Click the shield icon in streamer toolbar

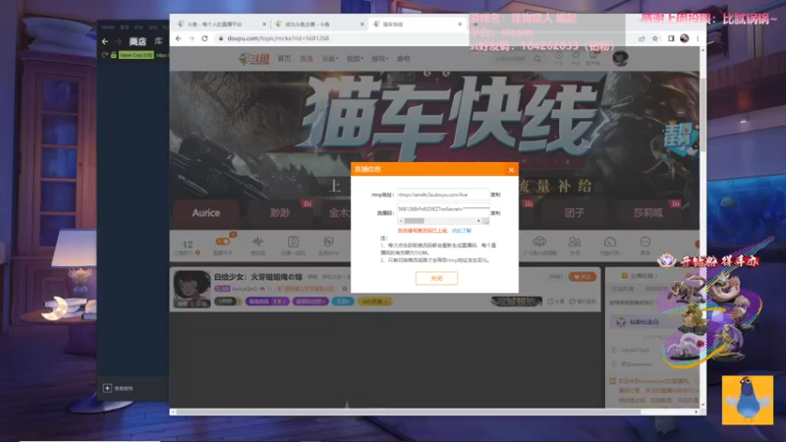coord(328,242)
